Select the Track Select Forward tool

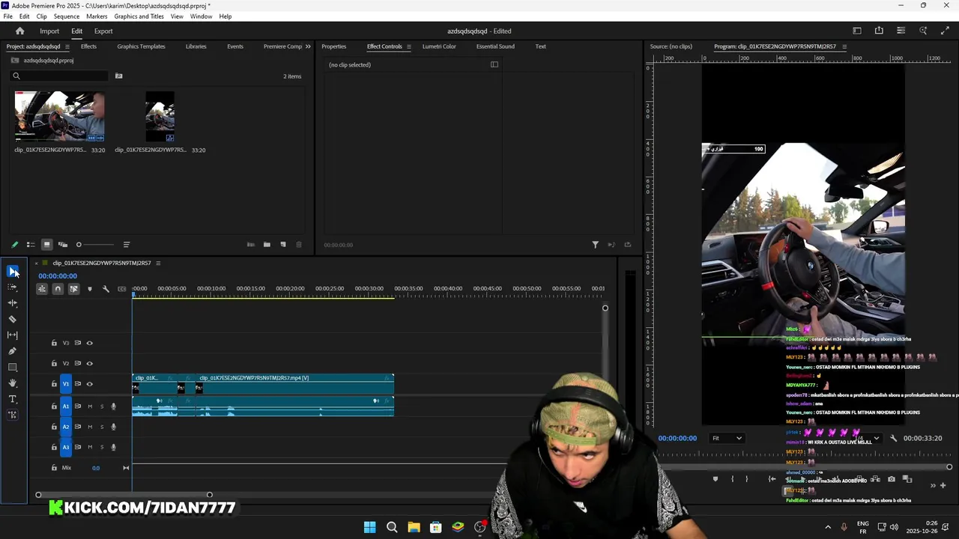point(13,287)
